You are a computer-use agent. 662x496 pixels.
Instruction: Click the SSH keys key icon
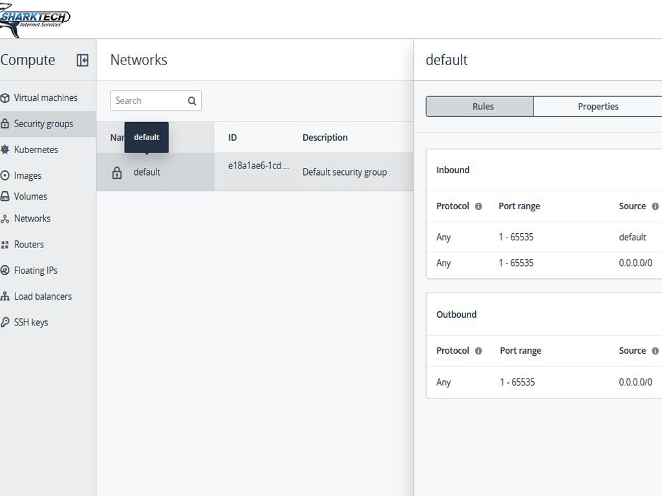5,322
